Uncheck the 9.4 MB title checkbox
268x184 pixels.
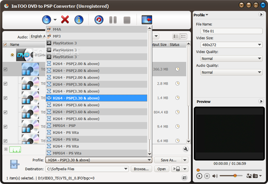pyautogui.click(x=5, y=127)
